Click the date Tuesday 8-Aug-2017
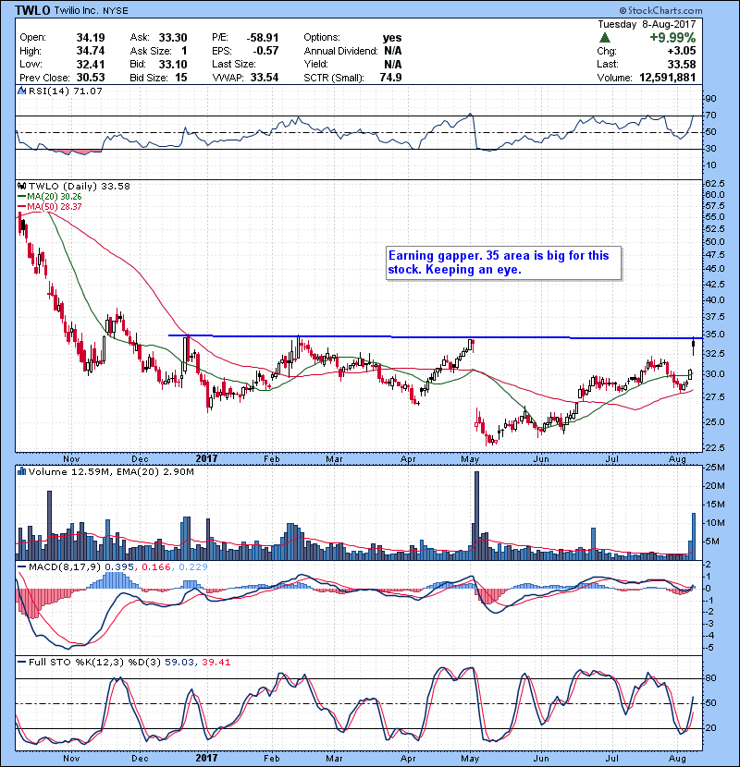Image resolution: width=740 pixels, height=767 pixels. pos(647,24)
